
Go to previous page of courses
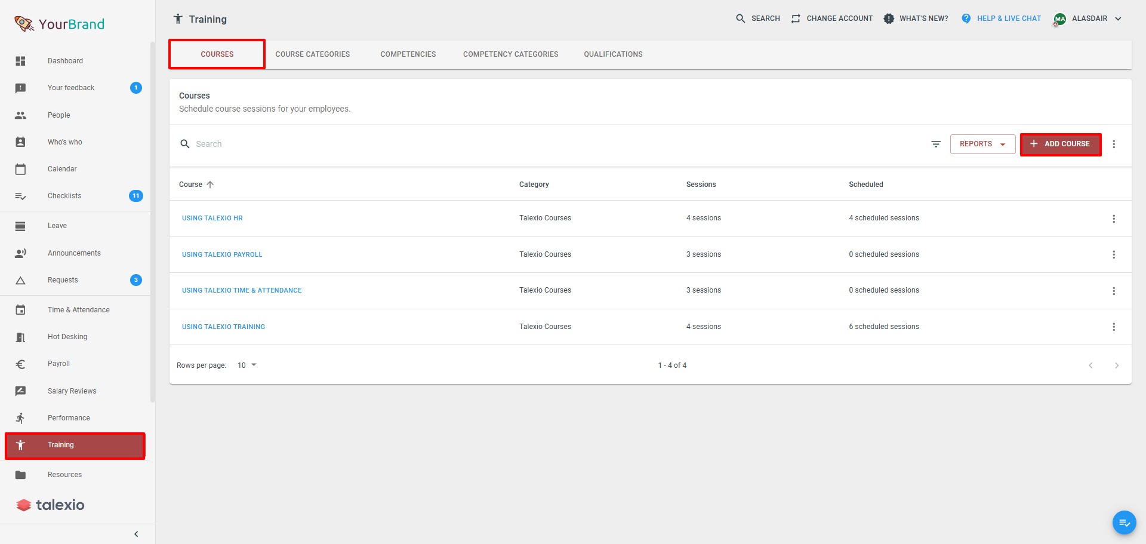pyautogui.click(x=1090, y=365)
